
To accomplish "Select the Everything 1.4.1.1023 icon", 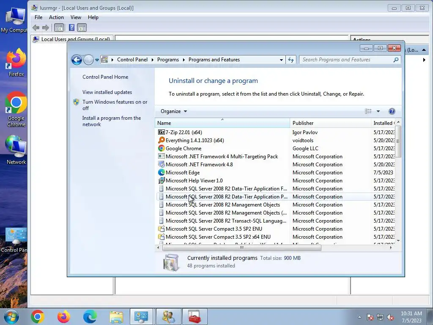I will click(161, 140).
